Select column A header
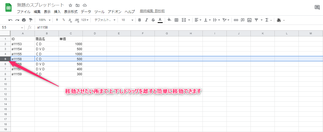 tap(23, 34)
